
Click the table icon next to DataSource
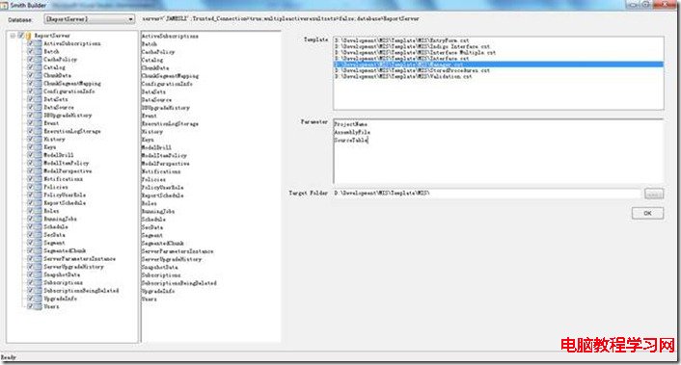38,108
